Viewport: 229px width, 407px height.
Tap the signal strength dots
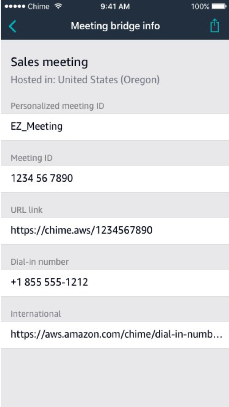click(x=15, y=7)
